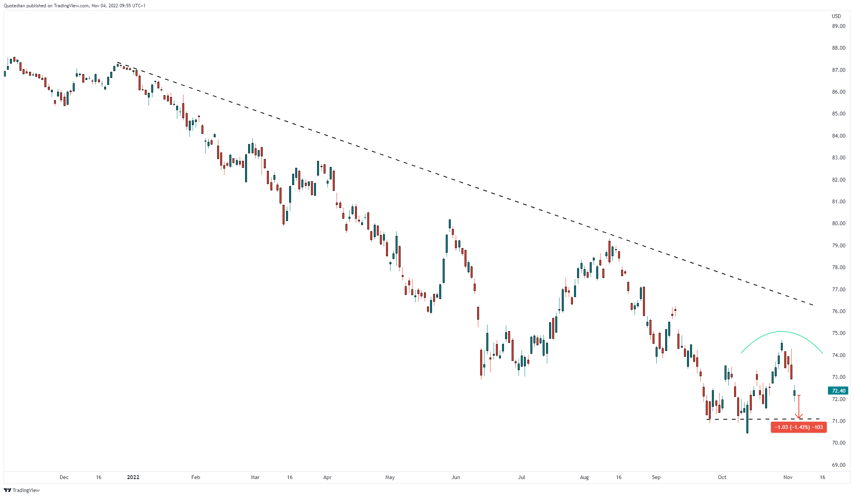Click the 73.00 price axis label
The image size is (854, 497).
[x=838, y=377]
